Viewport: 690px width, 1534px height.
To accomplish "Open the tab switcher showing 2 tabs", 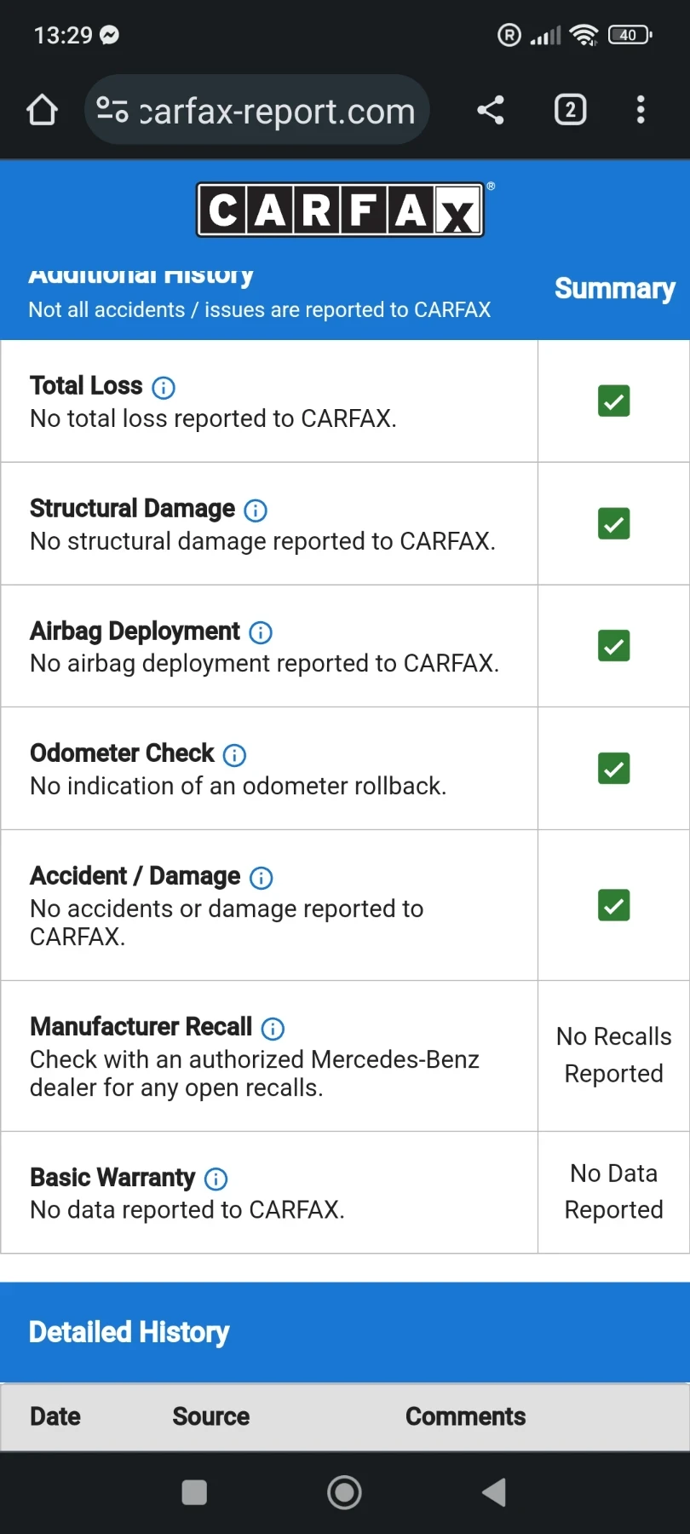I will click(570, 110).
